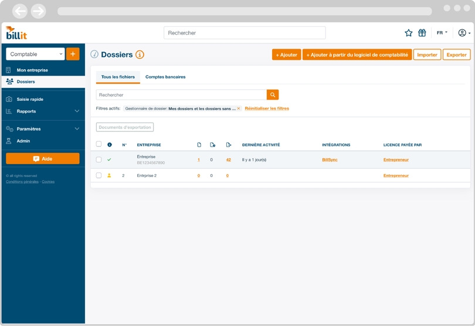The width and height of the screenshot is (475, 326).
Task: Switch to the Comptes bancaires tab
Action: point(165,77)
